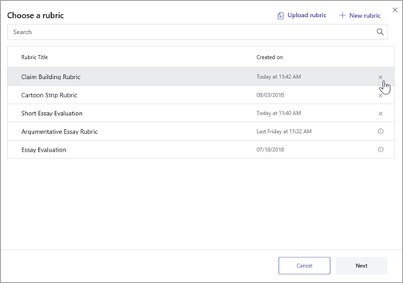Click the Upload rubric button
Viewport: 403px width, 283px height.
coord(301,15)
